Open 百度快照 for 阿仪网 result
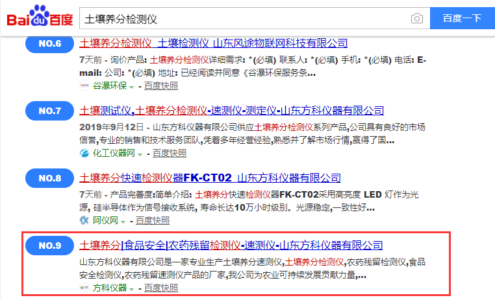 click(x=153, y=220)
